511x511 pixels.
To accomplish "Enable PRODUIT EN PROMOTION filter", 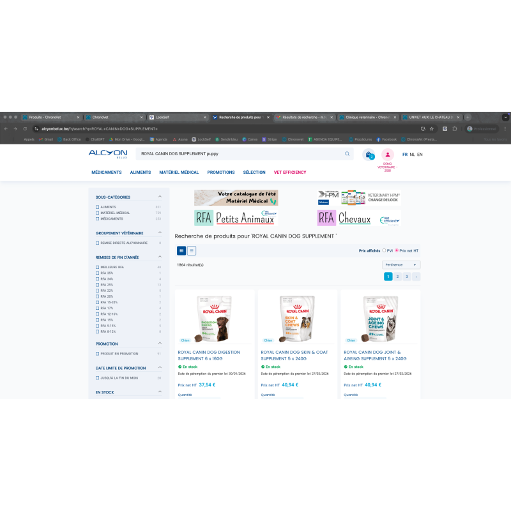I will [x=97, y=354].
